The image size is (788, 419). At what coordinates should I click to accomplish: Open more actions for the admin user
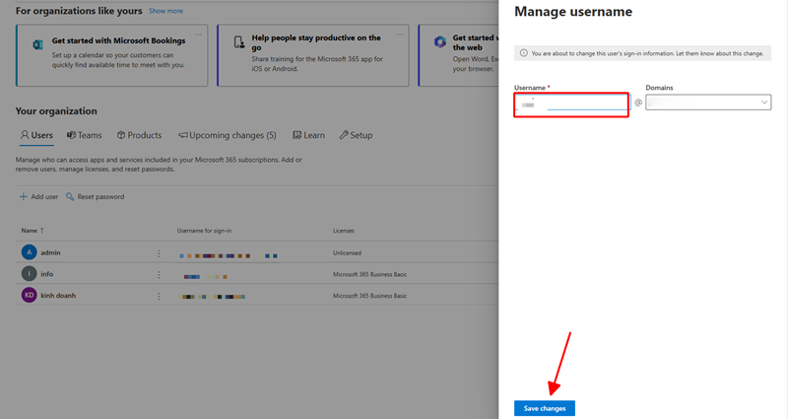coord(158,253)
